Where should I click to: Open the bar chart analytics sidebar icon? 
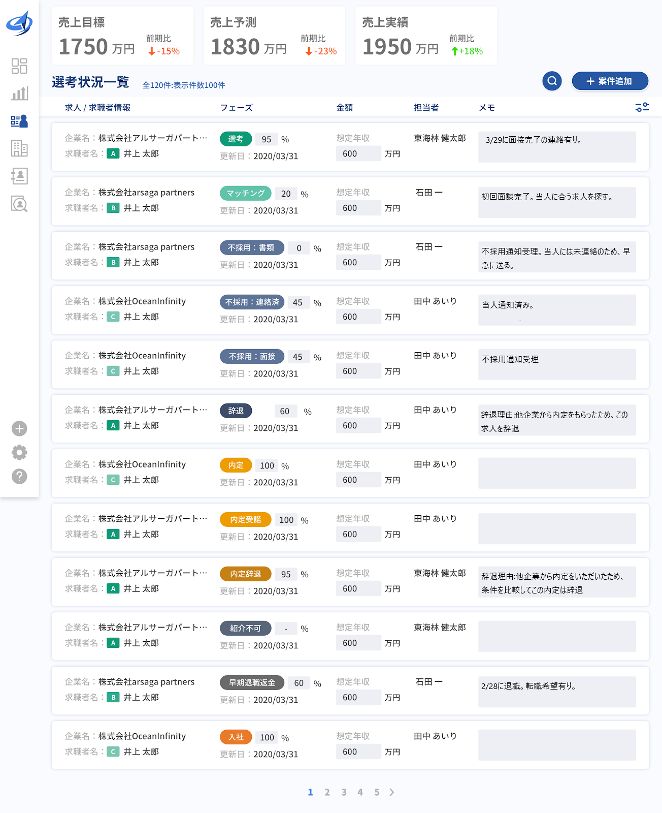click(19, 93)
